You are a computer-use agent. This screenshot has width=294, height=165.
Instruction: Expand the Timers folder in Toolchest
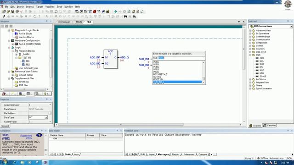(x=250, y=86)
